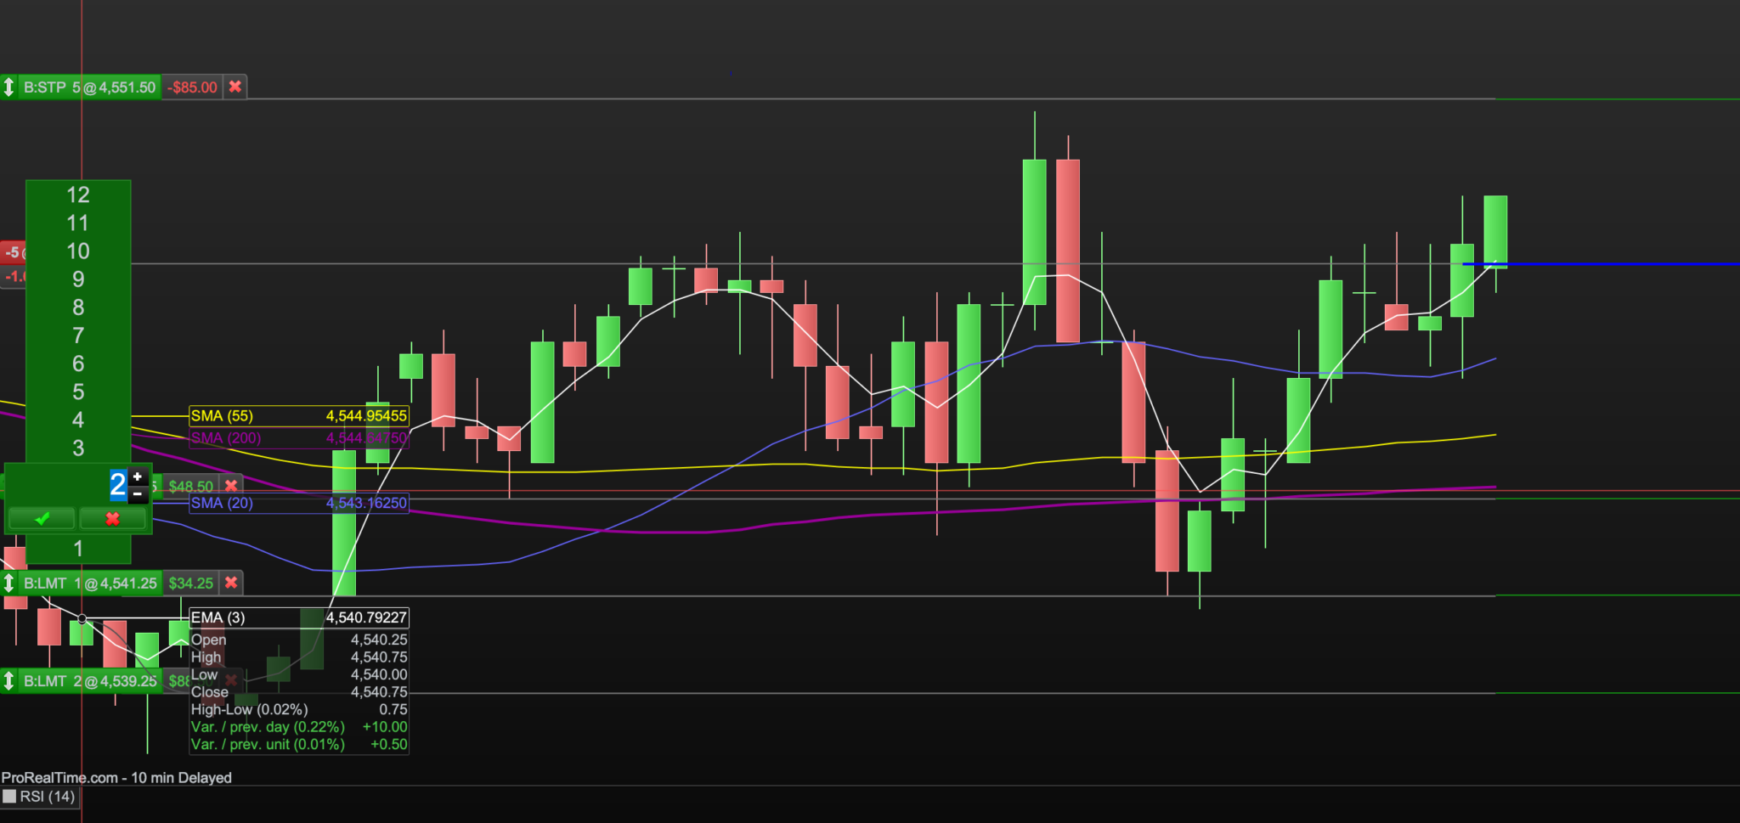Click the High-Low (0.02%) tooltip row
The height and width of the screenshot is (823, 1740).
coord(299,709)
